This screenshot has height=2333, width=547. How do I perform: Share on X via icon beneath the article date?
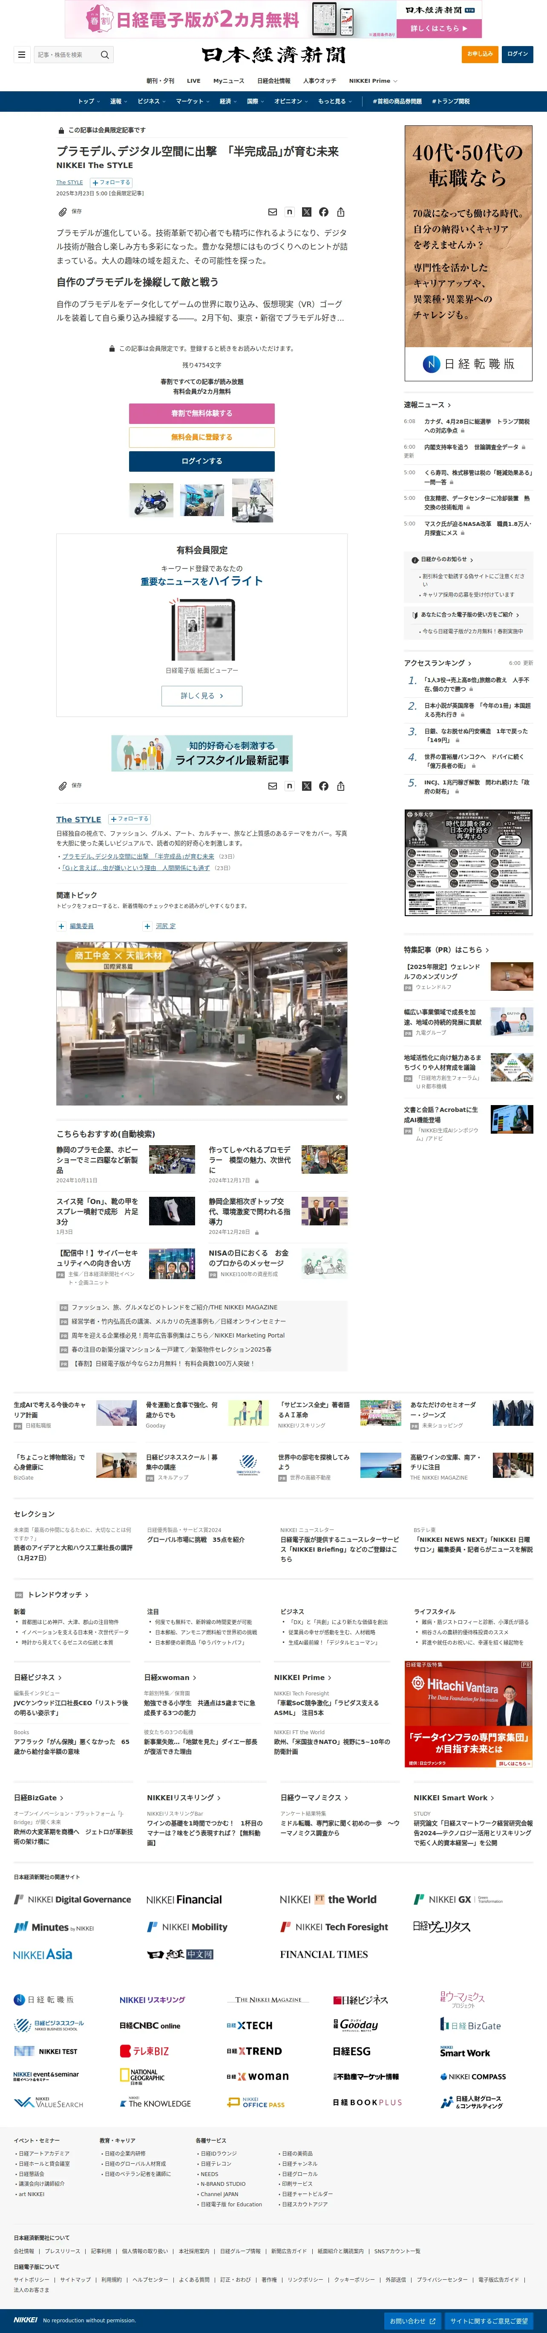306,212
